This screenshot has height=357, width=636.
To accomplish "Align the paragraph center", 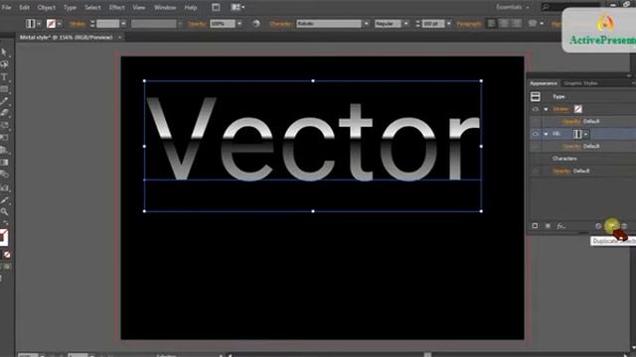I will pyautogui.click(x=504, y=24).
